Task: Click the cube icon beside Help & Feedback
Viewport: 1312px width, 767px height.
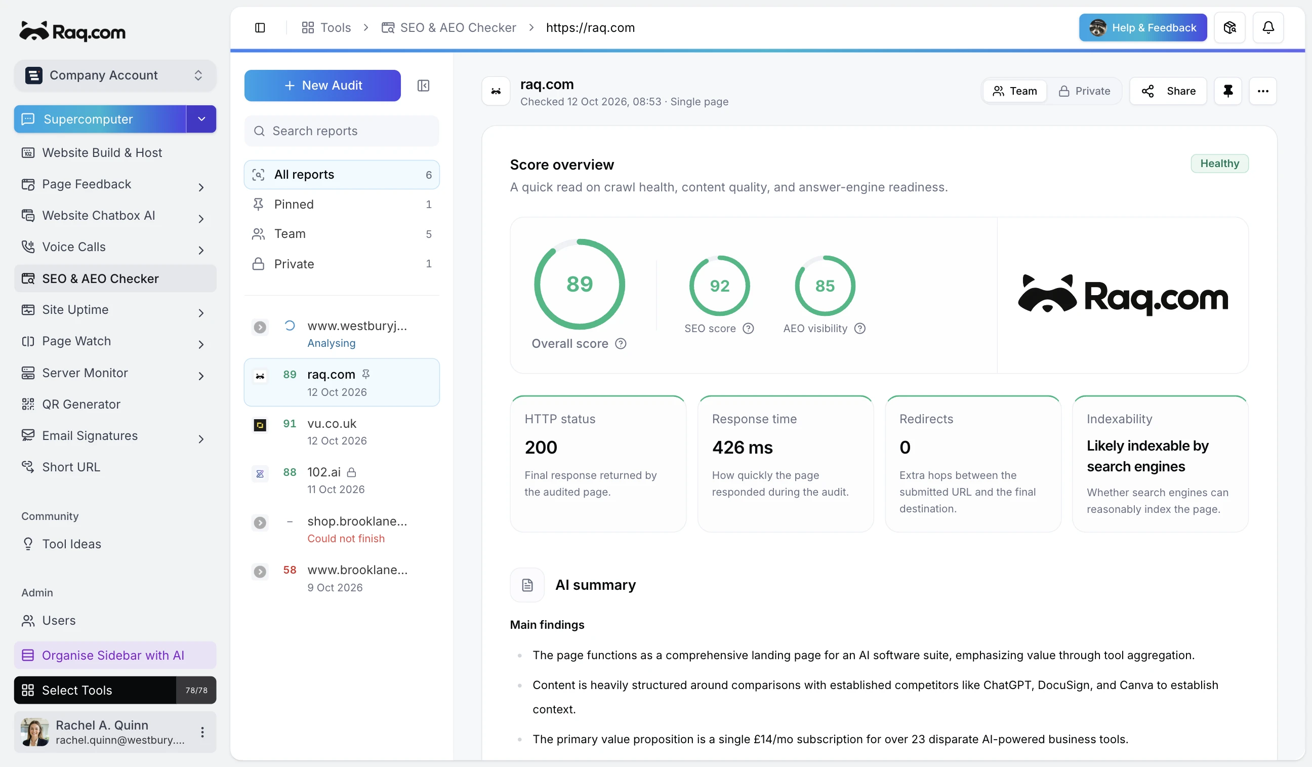Action: tap(1229, 28)
